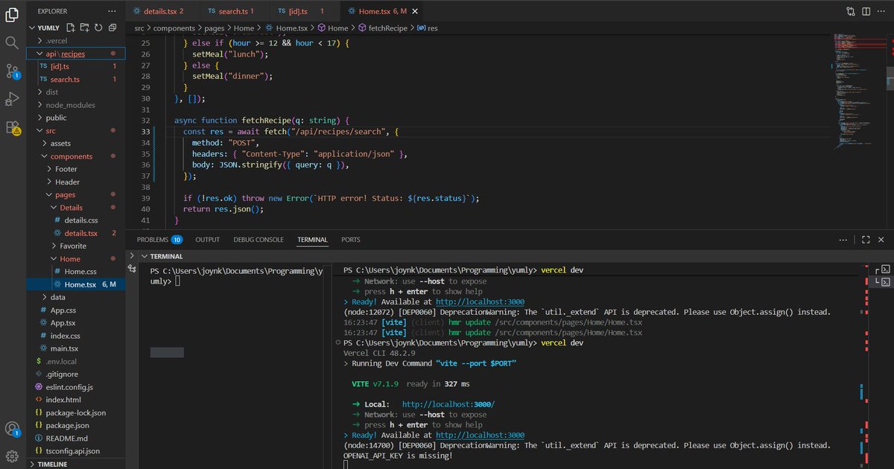The image size is (894, 469).
Task: Select the Home.tsx editor tab
Action: coord(382,11)
